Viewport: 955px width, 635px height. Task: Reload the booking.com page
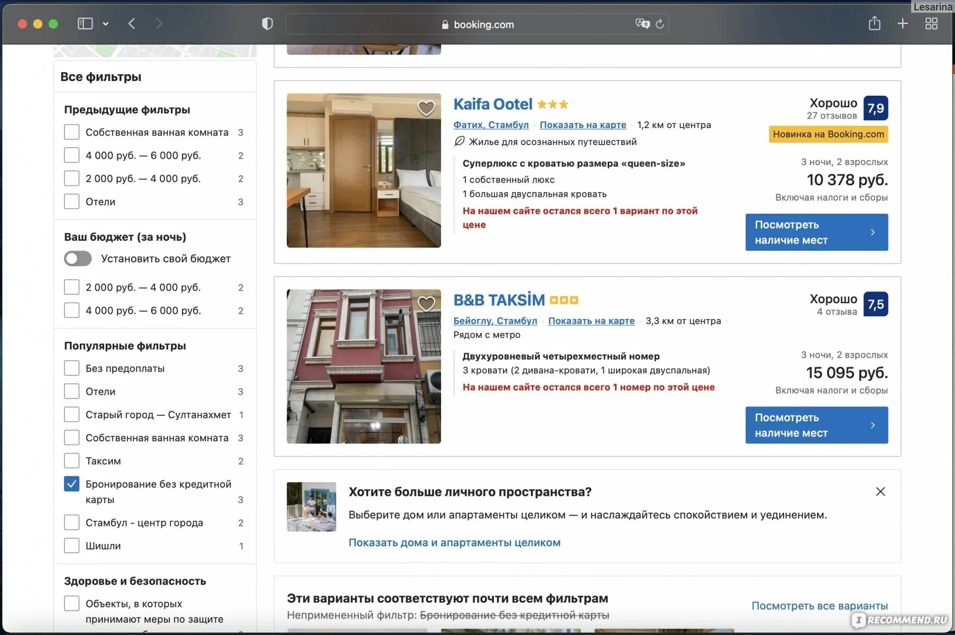pyautogui.click(x=660, y=24)
